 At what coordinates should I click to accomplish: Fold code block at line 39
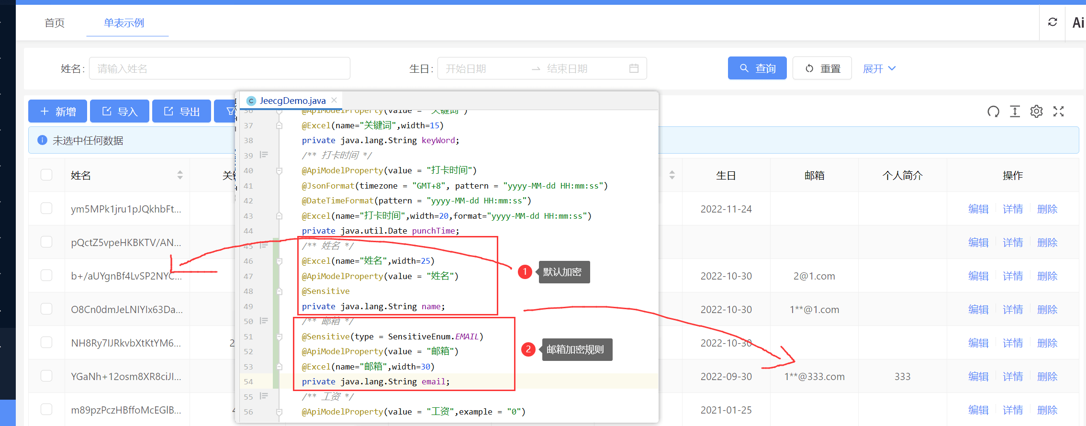coord(264,155)
